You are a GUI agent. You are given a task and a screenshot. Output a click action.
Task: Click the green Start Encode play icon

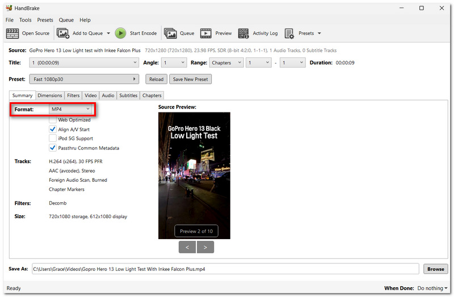click(x=120, y=34)
